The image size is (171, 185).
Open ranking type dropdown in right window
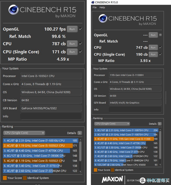click(x=112, y=124)
